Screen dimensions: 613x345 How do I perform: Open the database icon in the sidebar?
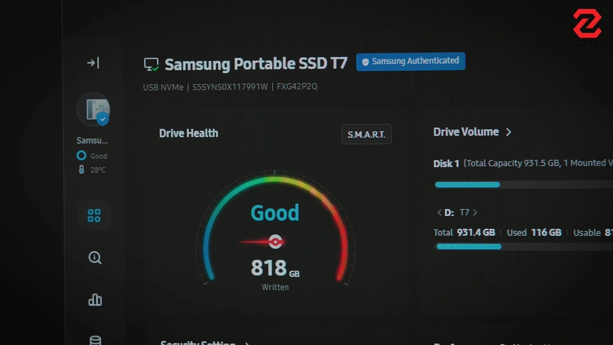coord(96,340)
